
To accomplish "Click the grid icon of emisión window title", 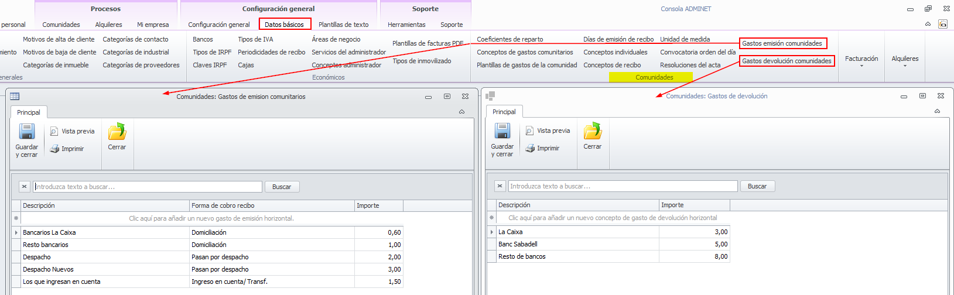I will click(15, 97).
